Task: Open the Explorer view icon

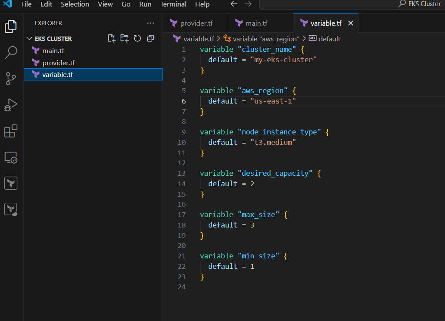Action: (11, 27)
